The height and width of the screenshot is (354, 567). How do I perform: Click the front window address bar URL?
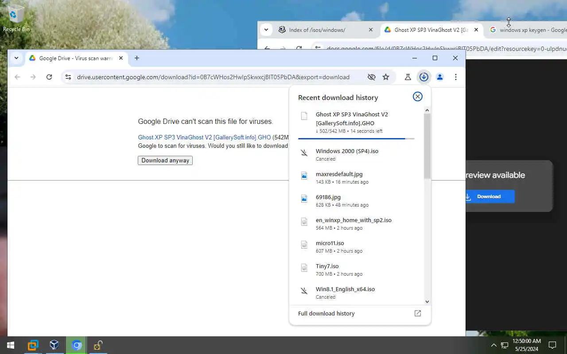tap(213, 77)
